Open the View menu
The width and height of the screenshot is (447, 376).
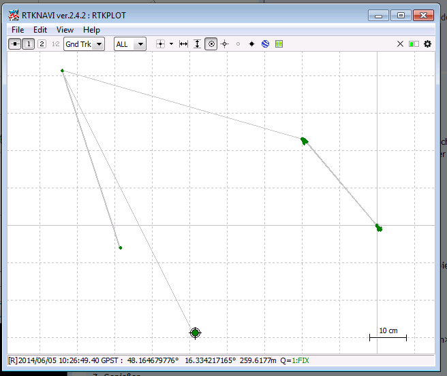click(x=65, y=30)
